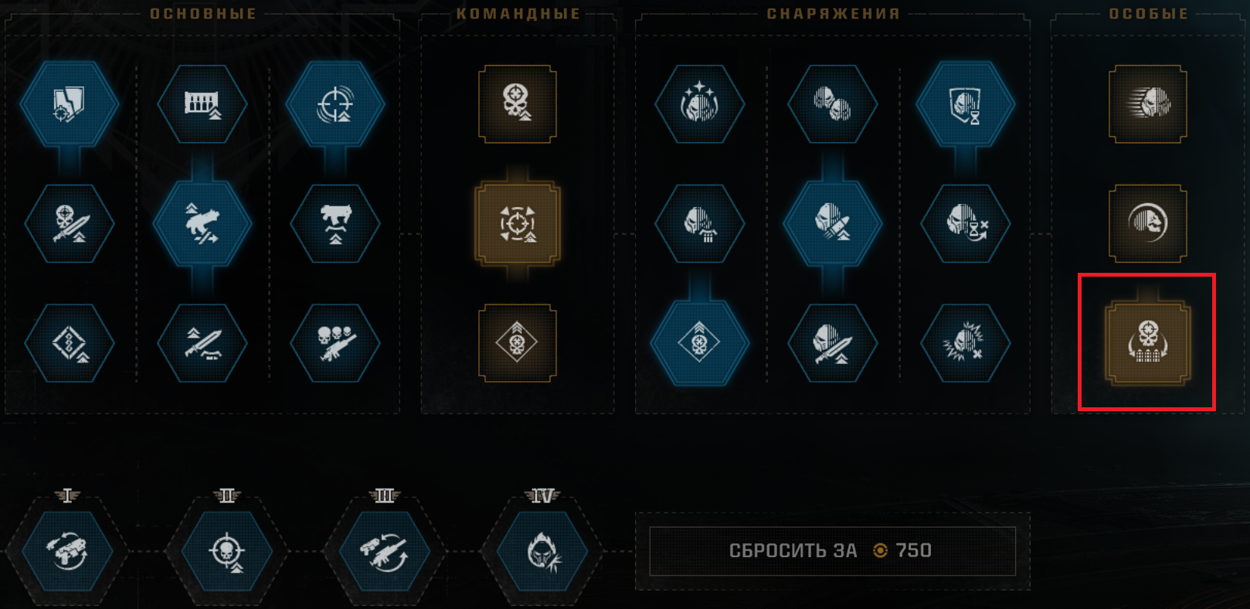Select the two helmets perk in СНАРЯЖЕНИЯ
Viewport: 1250px width, 609px height.
(x=833, y=104)
